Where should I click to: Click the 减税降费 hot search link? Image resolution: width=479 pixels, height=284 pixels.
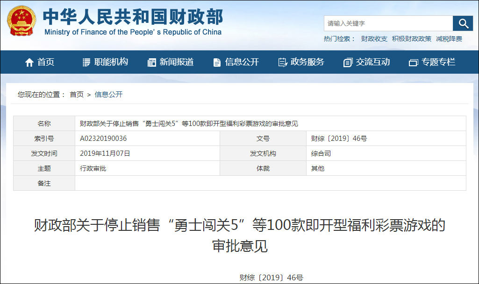pyautogui.click(x=449, y=39)
